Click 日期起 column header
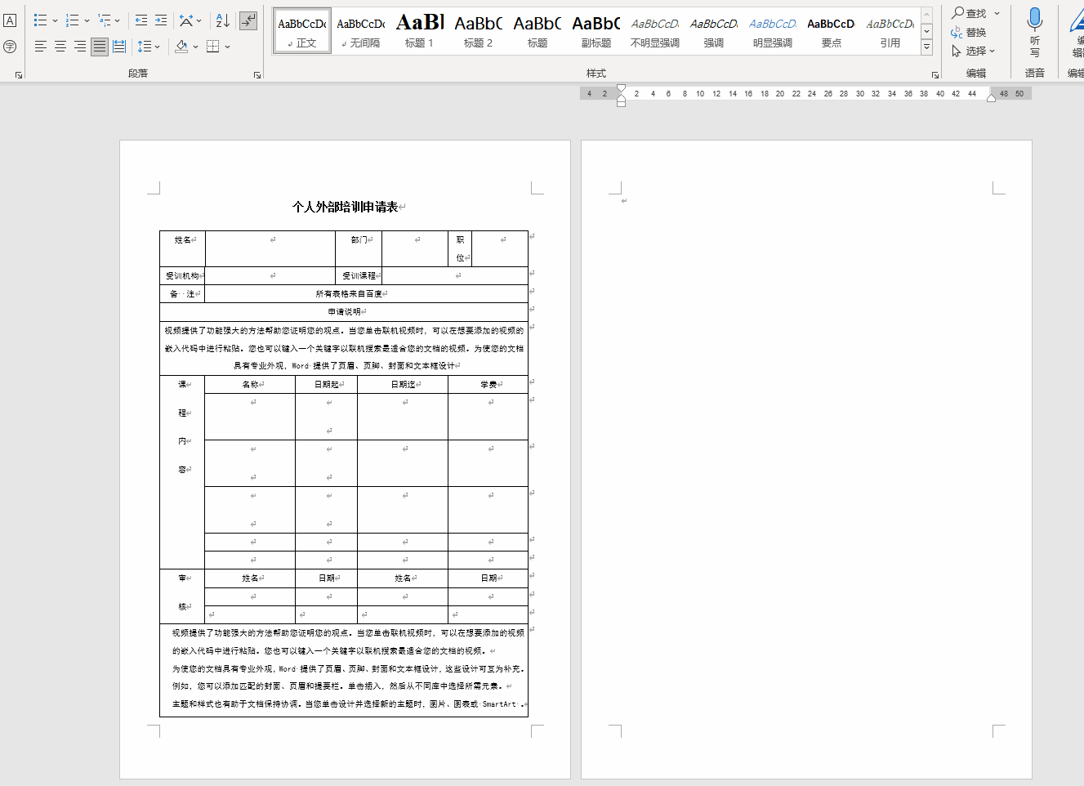Screen dimensions: 1084x786 (327, 385)
